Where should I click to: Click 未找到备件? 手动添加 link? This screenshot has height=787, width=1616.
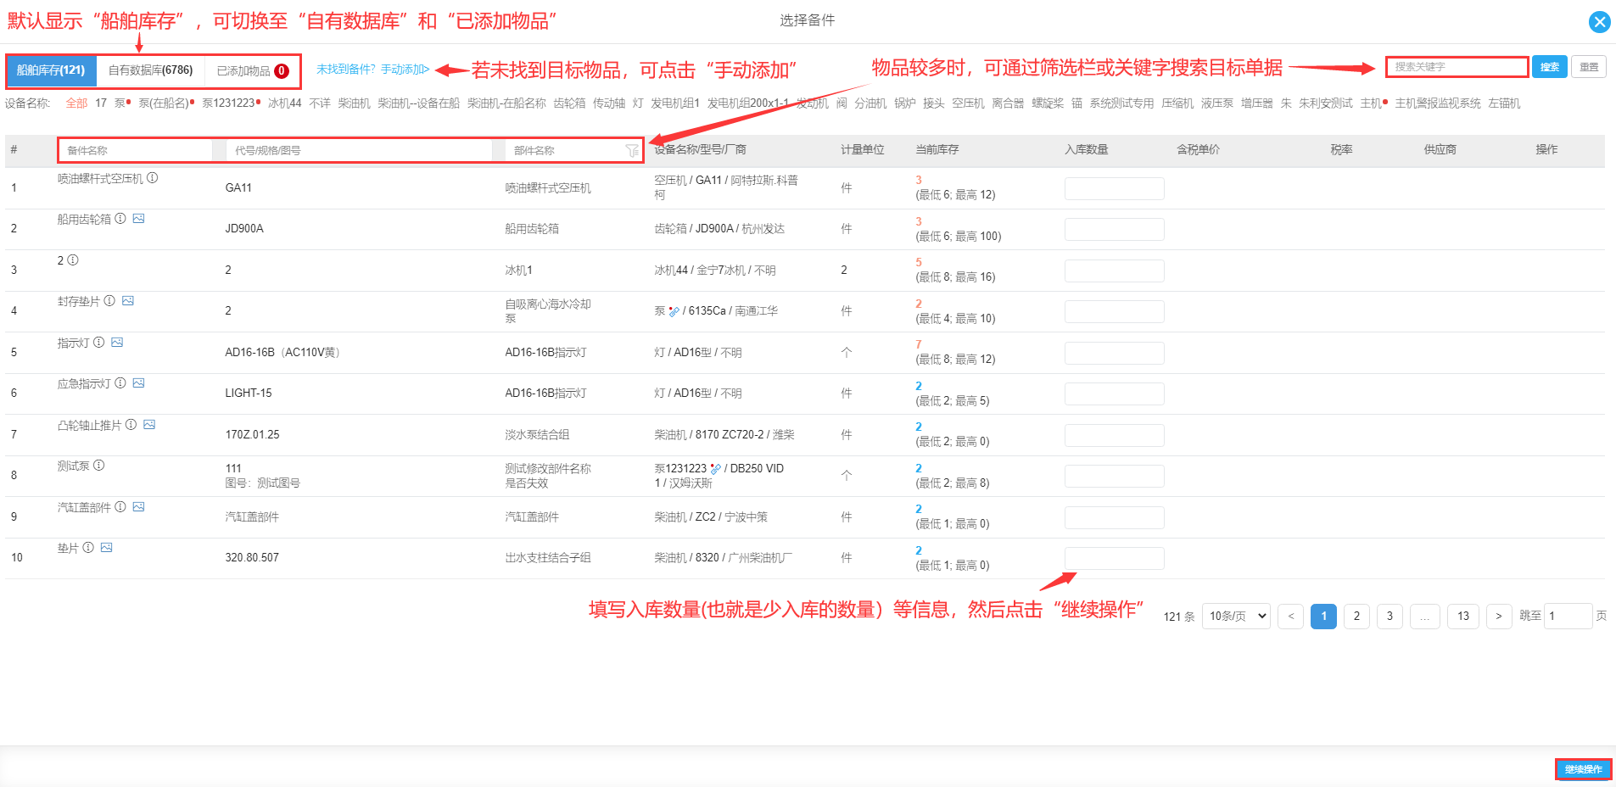(372, 70)
